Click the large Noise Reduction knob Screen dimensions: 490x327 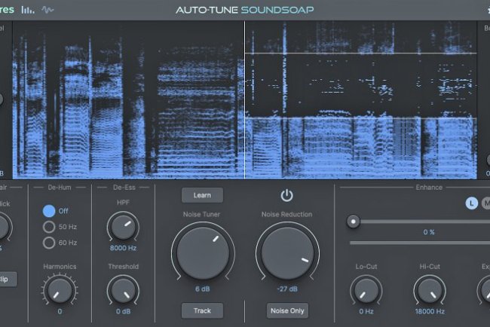click(x=287, y=253)
